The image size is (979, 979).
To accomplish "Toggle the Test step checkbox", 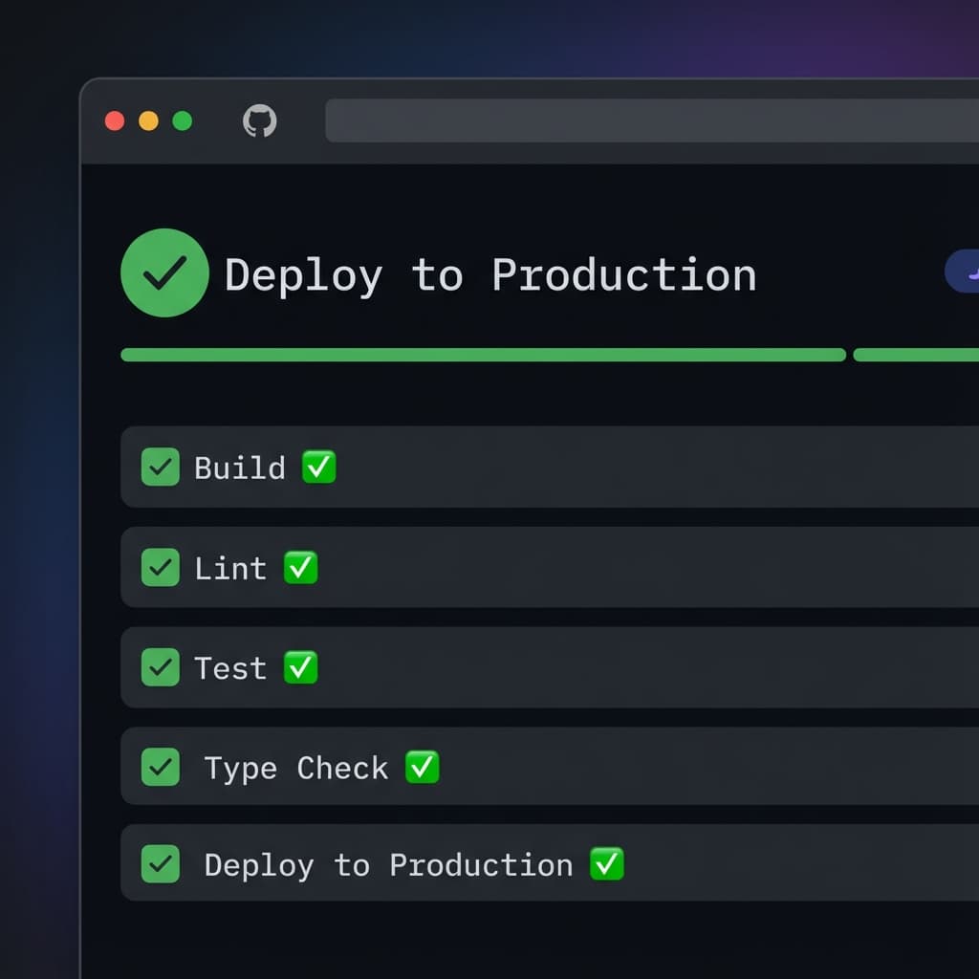I will click(x=160, y=668).
